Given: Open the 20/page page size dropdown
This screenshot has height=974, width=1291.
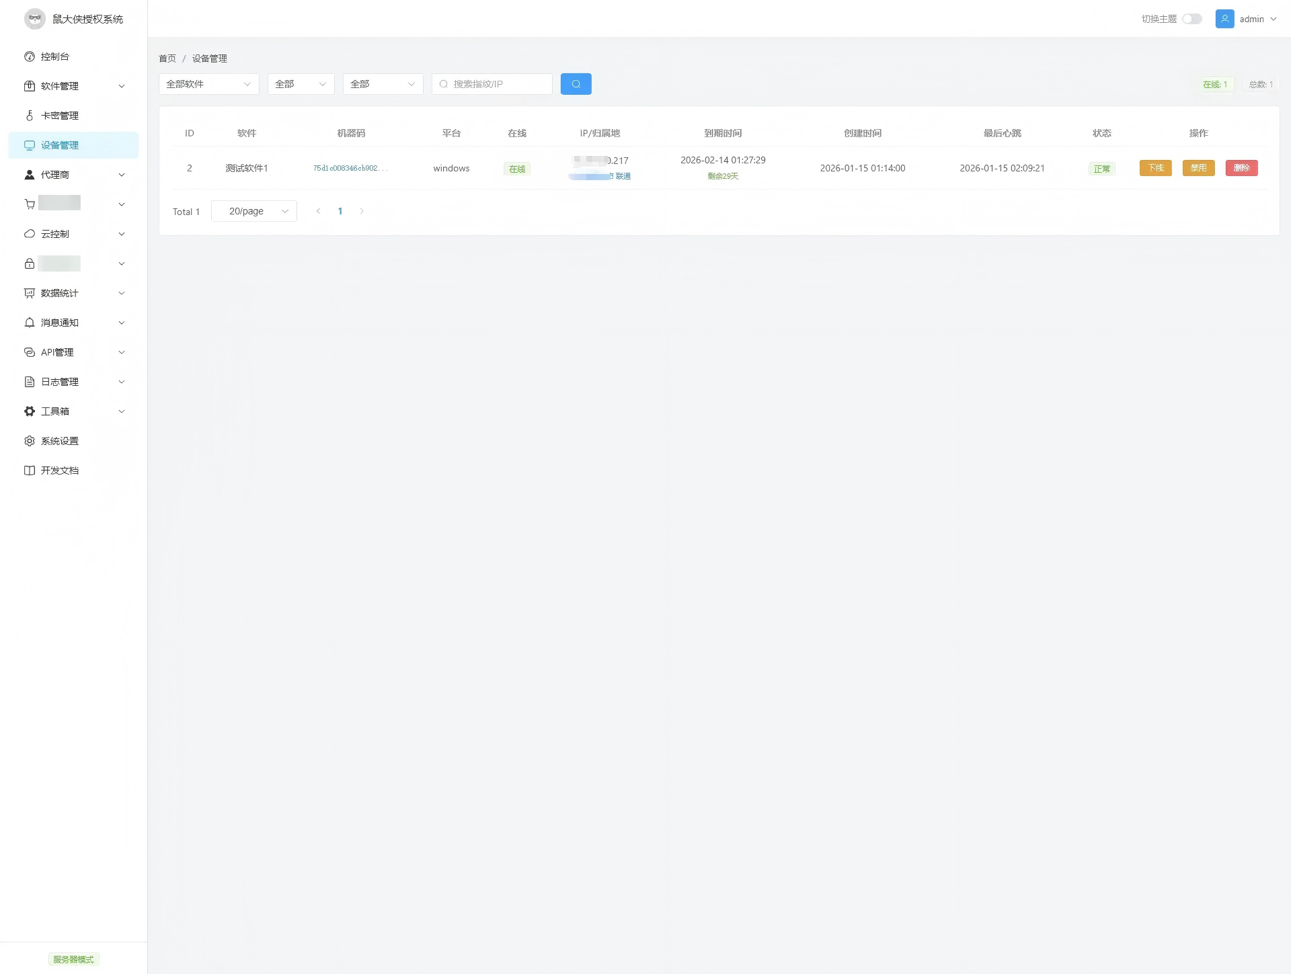Looking at the screenshot, I should [253, 211].
